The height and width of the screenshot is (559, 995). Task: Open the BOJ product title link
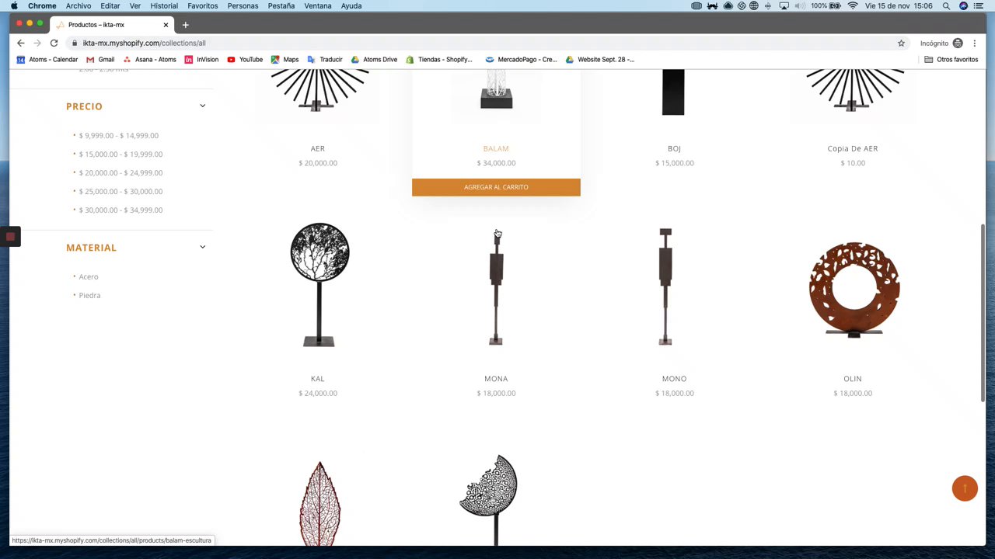click(674, 148)
